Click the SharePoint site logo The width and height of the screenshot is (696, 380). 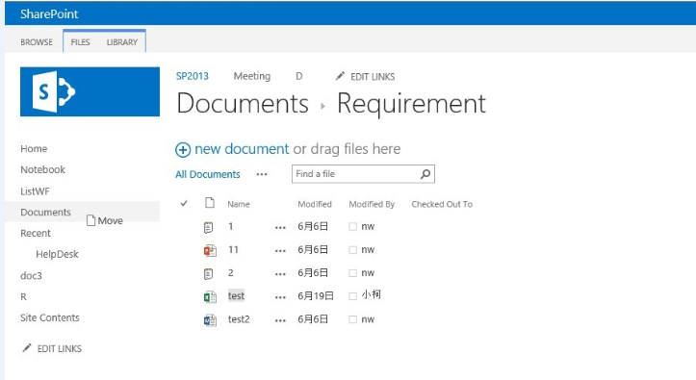point(90,91)
